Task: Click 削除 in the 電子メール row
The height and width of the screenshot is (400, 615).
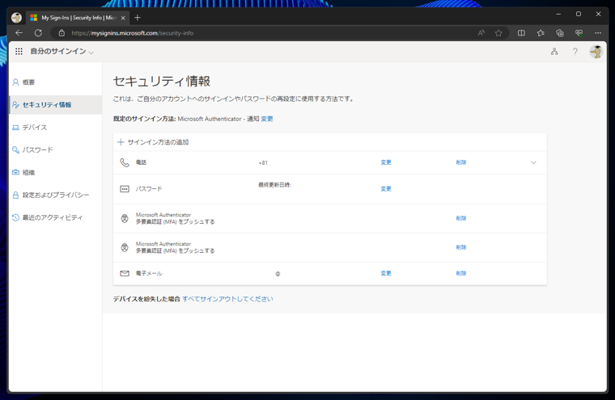Action: tap(461, 273)
